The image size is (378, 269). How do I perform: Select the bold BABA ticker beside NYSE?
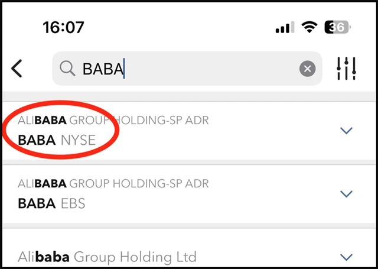click(x=37, y=140)
